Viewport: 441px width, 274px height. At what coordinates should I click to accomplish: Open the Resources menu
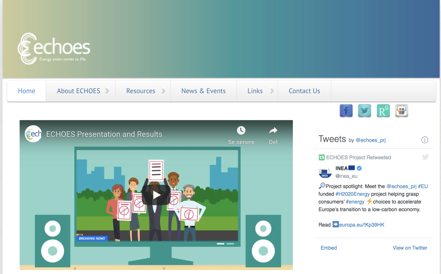pyautogui.click(x=143, y=91)
